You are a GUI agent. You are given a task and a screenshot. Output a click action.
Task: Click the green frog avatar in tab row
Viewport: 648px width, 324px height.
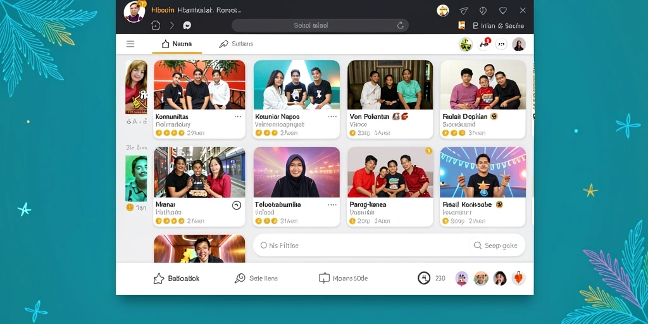click(466, 44)
